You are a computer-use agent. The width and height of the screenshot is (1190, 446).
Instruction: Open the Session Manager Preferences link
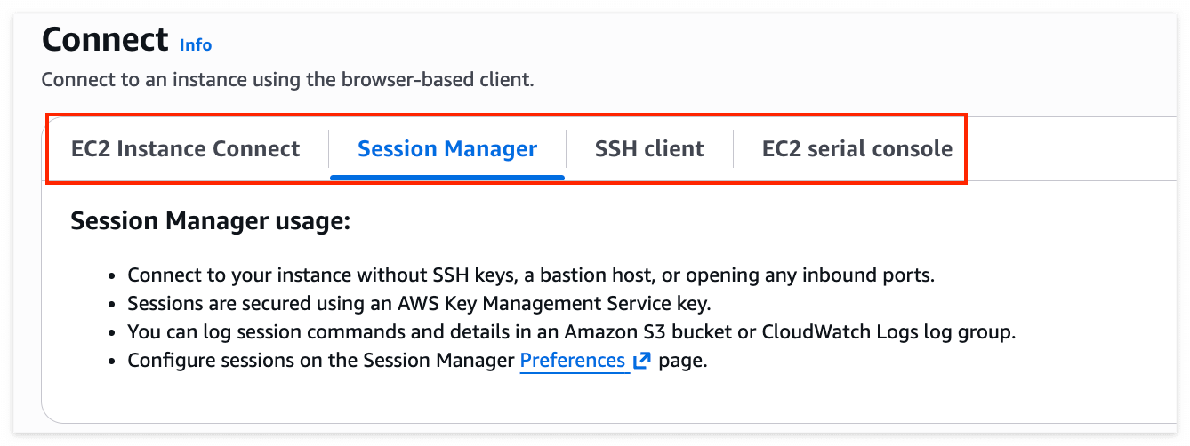coord(572,361)
